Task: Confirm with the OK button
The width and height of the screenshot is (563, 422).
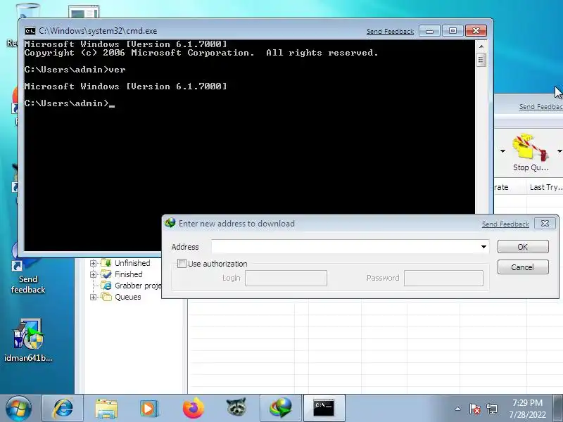Action: pos(523,247)
